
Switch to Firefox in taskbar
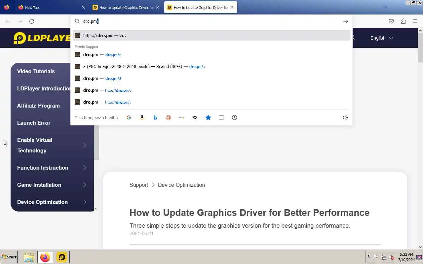click(45, 257)
